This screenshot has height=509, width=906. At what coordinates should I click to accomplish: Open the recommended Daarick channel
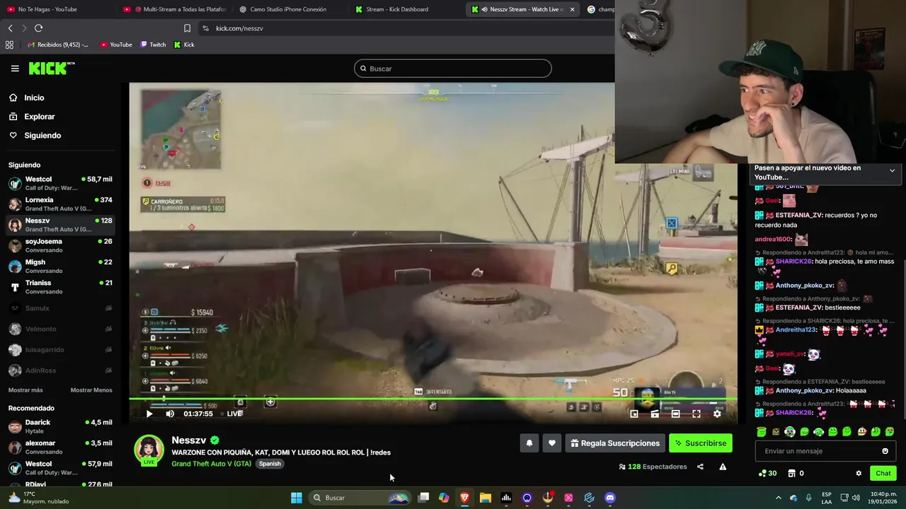click(60, 426)
